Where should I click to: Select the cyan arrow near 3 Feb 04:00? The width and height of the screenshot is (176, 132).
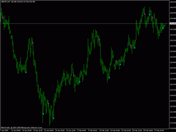click(80, 82)
